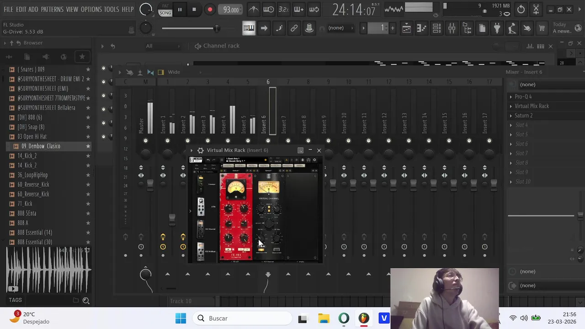Open Virtual Mix Rack plugin settings gear
Viewport: 585px width, 329px height.
[314, 160]
